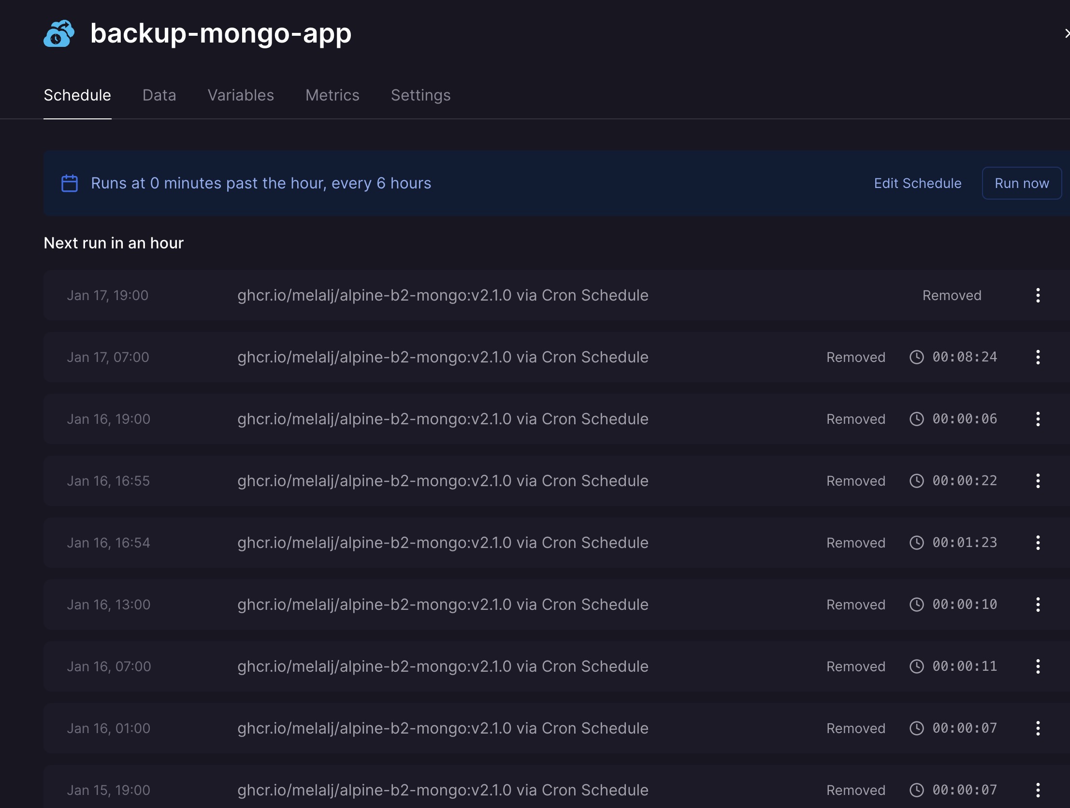
Task: Open three-dot menu for Jan 16, 07:00 run
Action: [x=1038, y=667]
